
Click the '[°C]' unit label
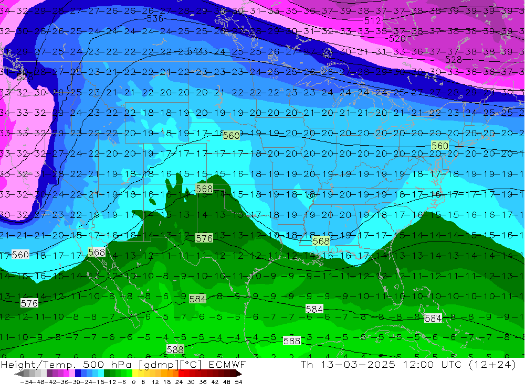pyautogui.click(x=191, y=365)
